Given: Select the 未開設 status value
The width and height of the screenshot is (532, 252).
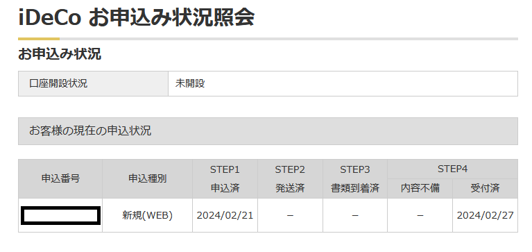Looking at the screenshot, I should (190, 83).
